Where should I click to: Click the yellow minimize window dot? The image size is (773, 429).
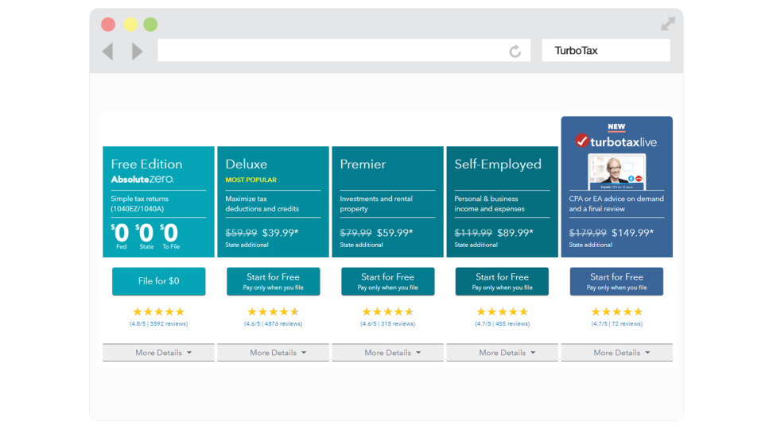[130, 24]
